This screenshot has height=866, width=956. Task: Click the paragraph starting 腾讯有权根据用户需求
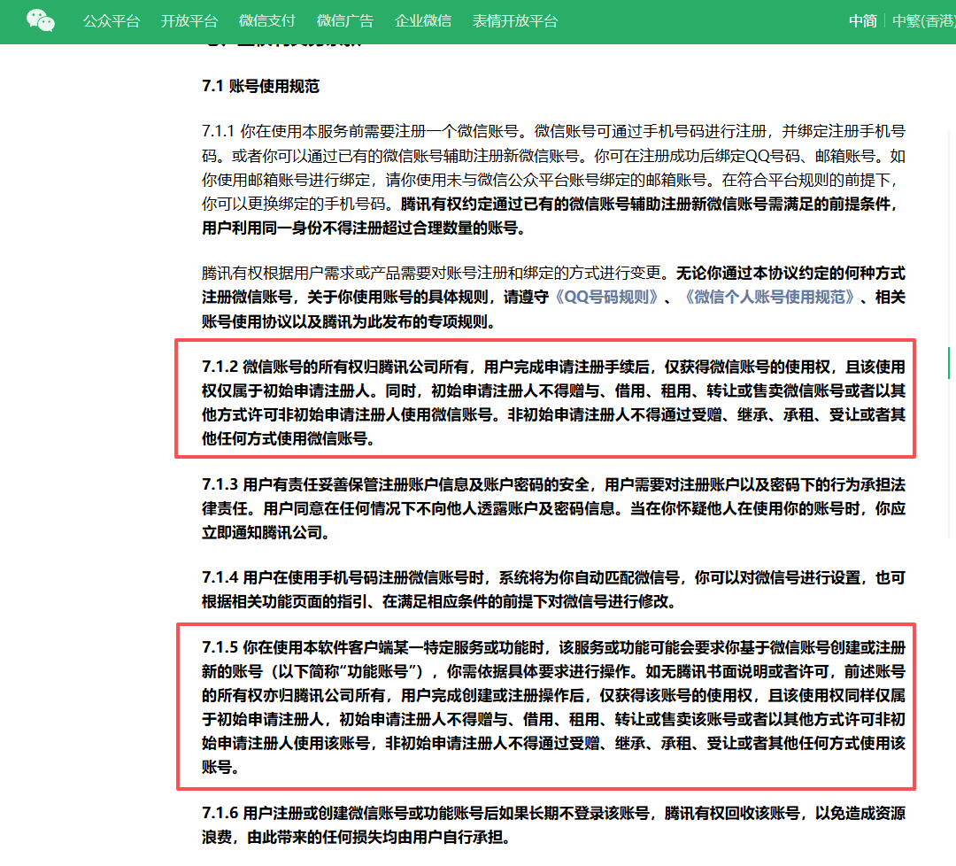click(553, 297)
